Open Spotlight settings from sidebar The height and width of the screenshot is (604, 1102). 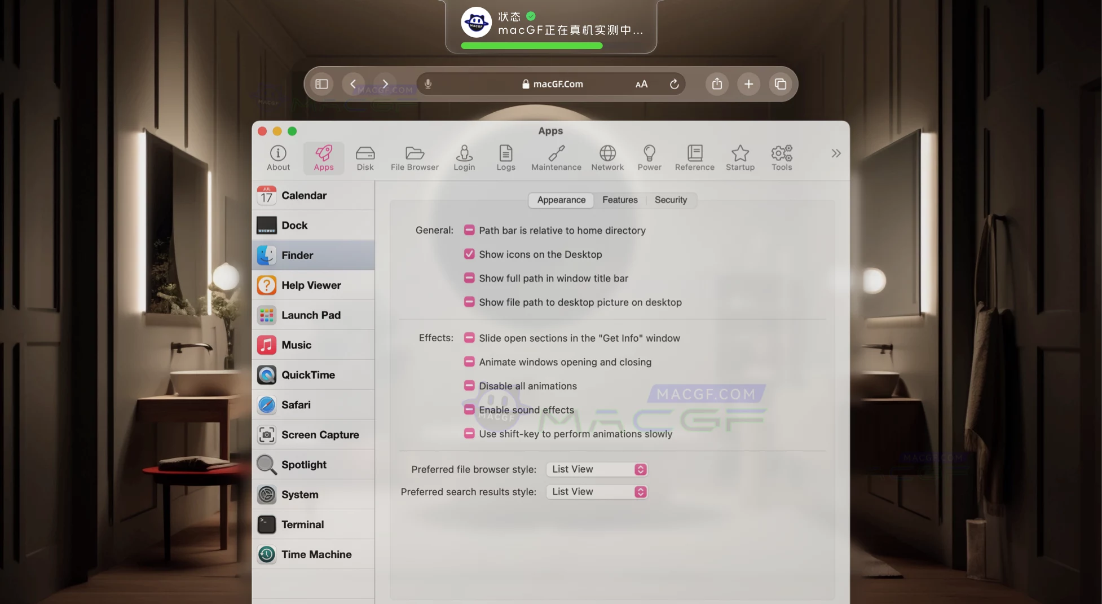[304, 464]
